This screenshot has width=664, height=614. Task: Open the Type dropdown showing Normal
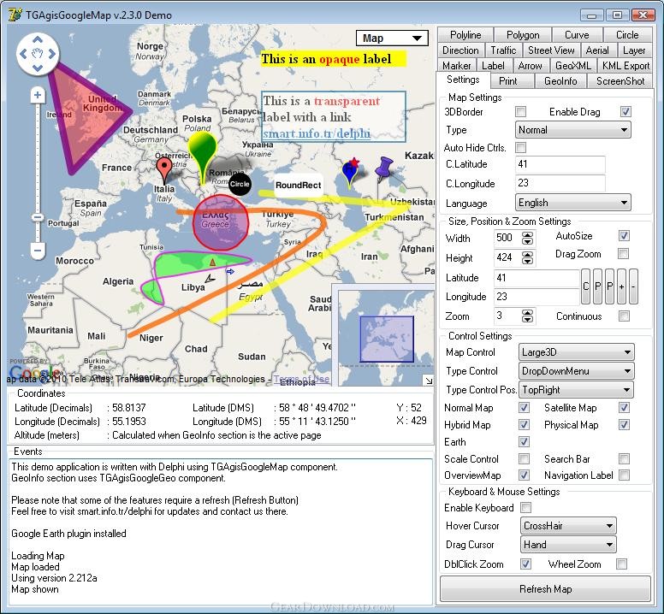[572, 130]
